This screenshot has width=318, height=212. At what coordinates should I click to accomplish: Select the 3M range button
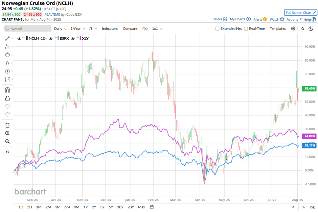pos(58,207)
